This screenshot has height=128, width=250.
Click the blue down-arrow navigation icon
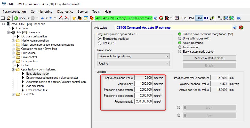click(x=51, y=18)
